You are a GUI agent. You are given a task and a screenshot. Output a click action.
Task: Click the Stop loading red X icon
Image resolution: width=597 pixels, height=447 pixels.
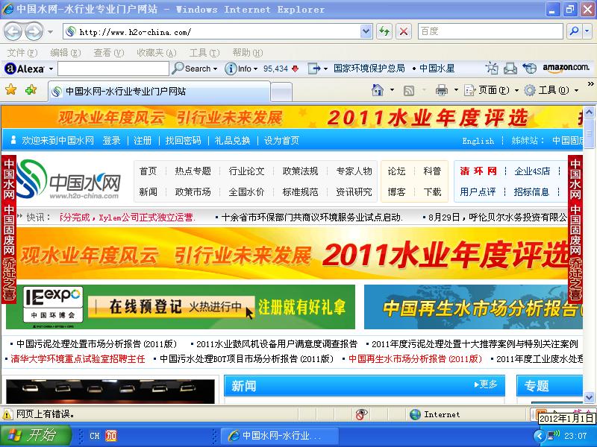[404, 31]
